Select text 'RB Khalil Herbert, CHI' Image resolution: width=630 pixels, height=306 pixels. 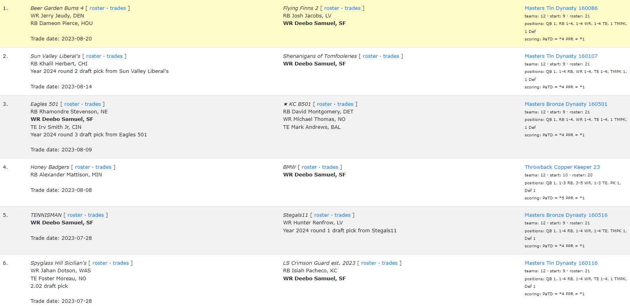coord(59,63)
